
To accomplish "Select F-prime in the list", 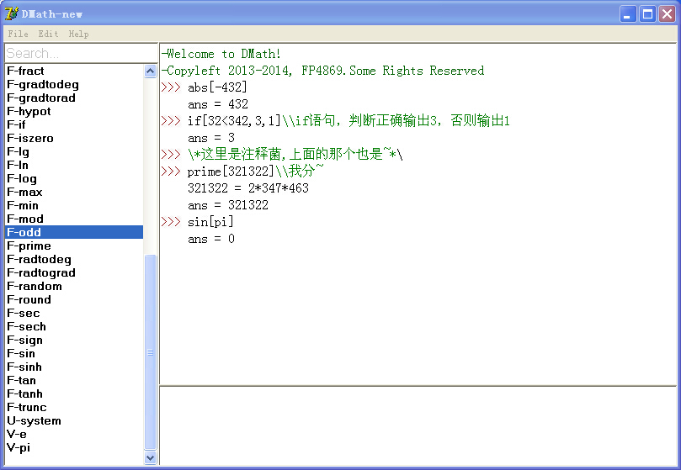I will [74, 246].
